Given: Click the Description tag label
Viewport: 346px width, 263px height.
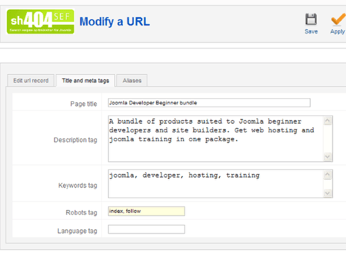Looking at the screenshot, I should point(76,140).
